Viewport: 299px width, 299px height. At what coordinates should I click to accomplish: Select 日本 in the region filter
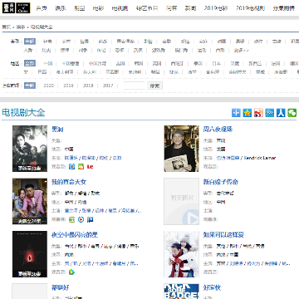[216, 63]
